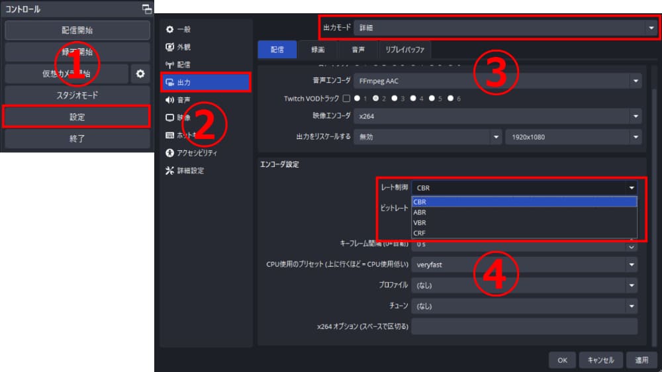Open the Advanced (詳細設定) tools icon

coord(169,171)
